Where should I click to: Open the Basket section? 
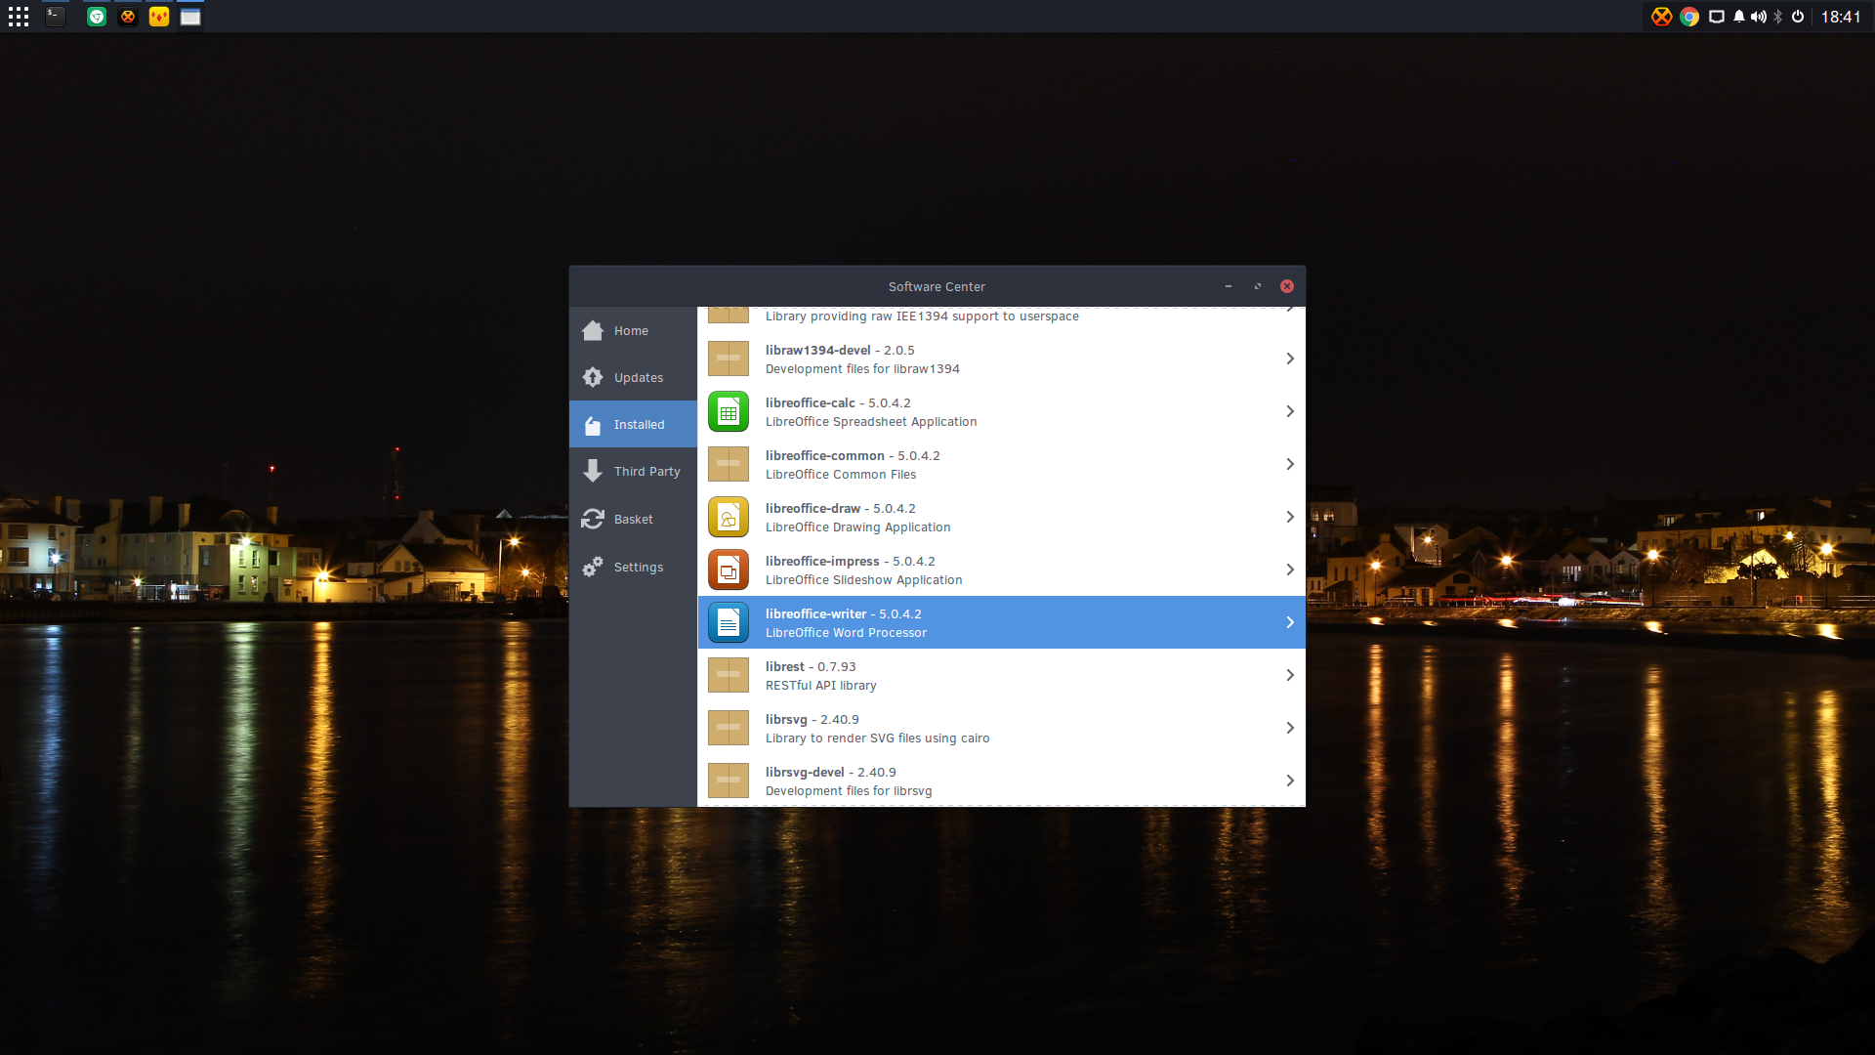coord(633,519)
